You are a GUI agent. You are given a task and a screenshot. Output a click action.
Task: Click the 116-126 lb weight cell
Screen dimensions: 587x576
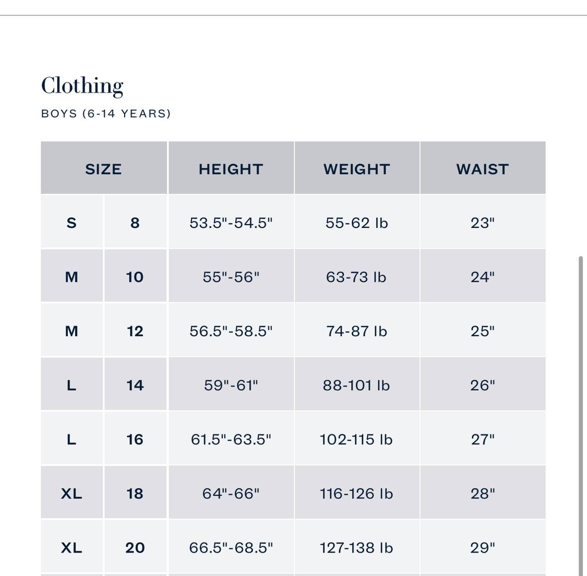pos(356,493)
